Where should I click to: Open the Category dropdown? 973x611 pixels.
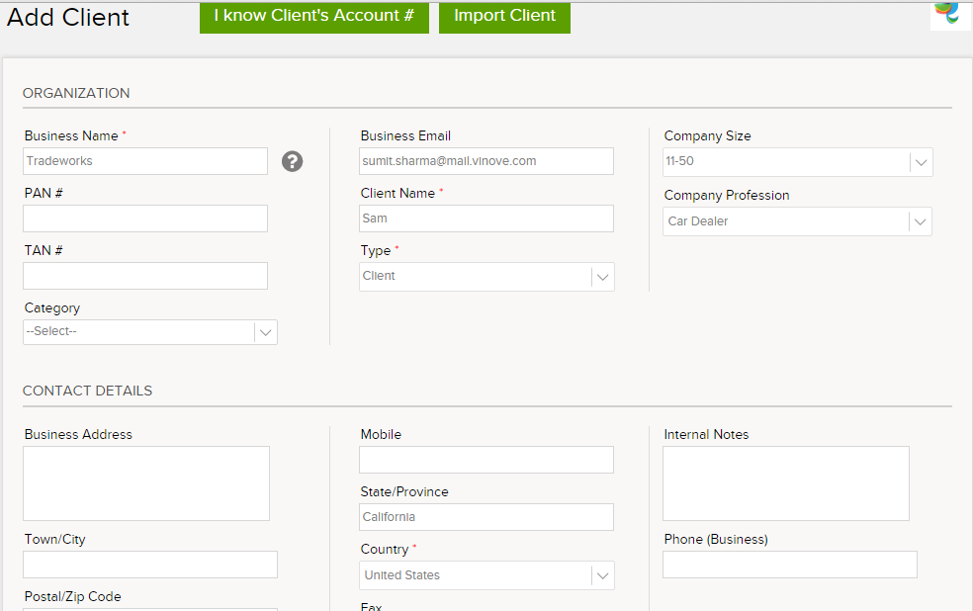[150, 332]
